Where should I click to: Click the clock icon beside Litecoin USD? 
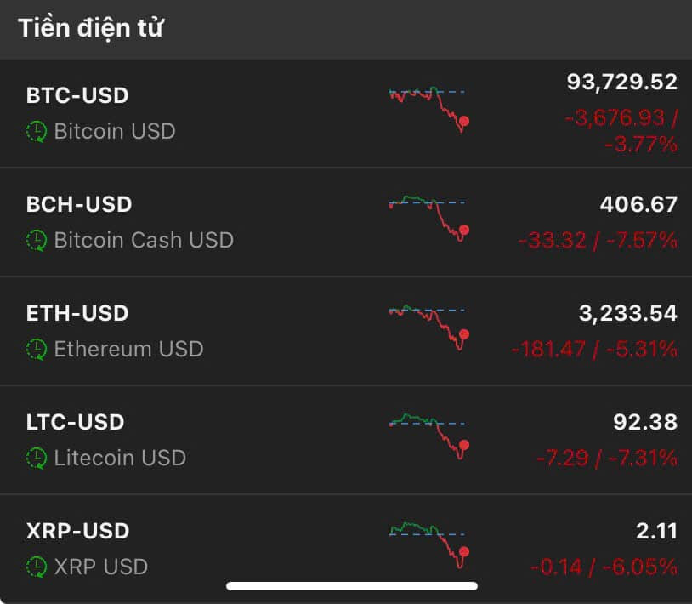[x=37, y=458]
